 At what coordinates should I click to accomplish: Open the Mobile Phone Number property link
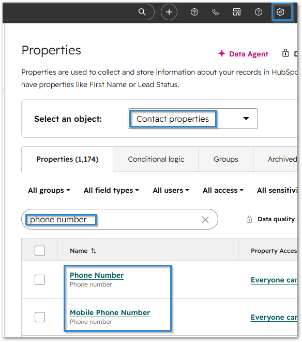(x=110, y=312)
